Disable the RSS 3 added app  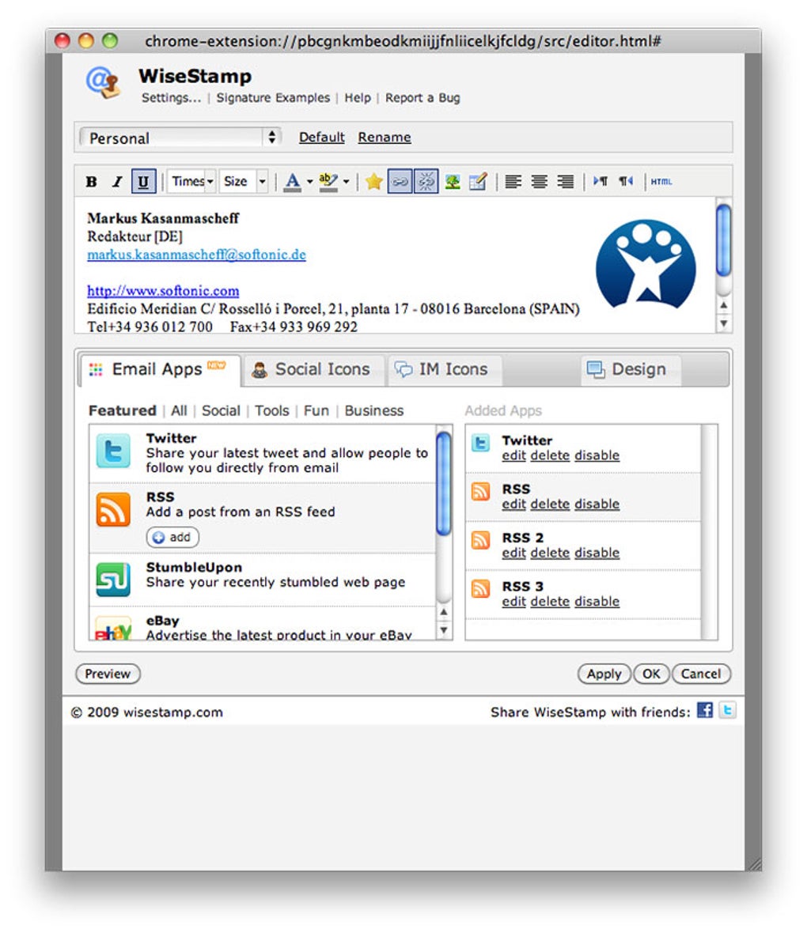coord(597,602)
